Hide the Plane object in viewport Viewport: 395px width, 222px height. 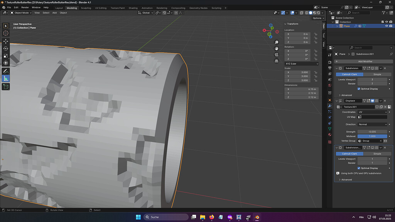point(387,26)
